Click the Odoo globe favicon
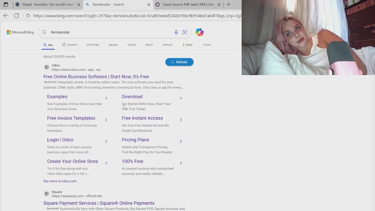 click(x=46, y=67)
